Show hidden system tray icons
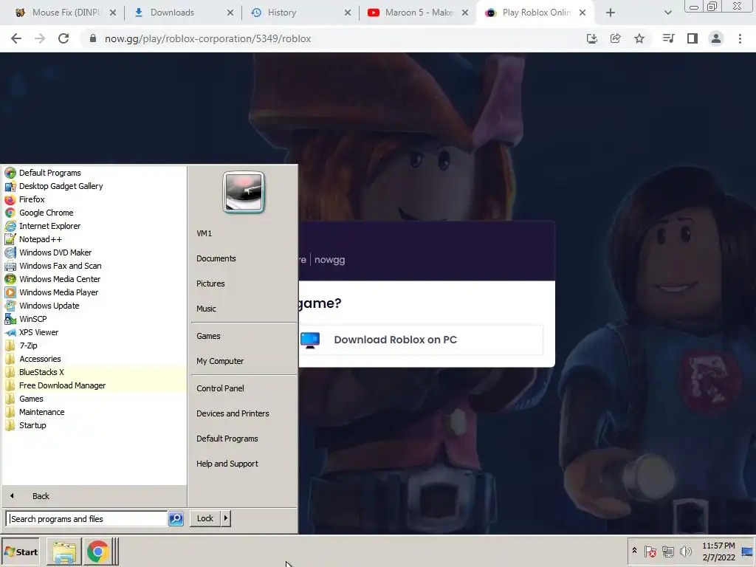 click(x=634, y=551)
